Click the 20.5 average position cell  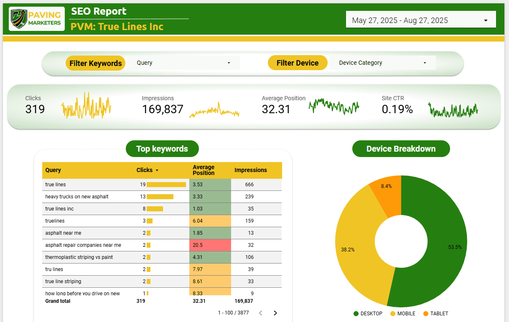pos(210,245)
